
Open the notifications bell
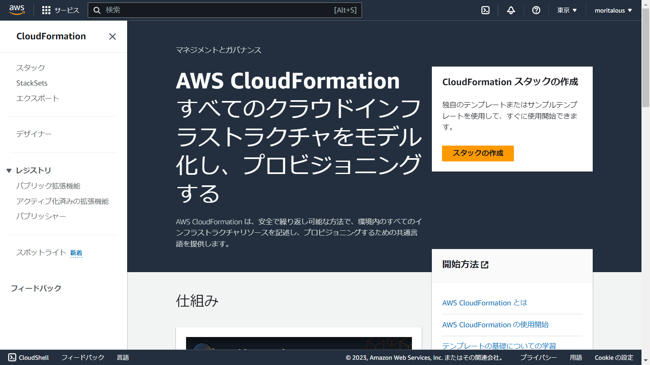click(x=510, y=10)
